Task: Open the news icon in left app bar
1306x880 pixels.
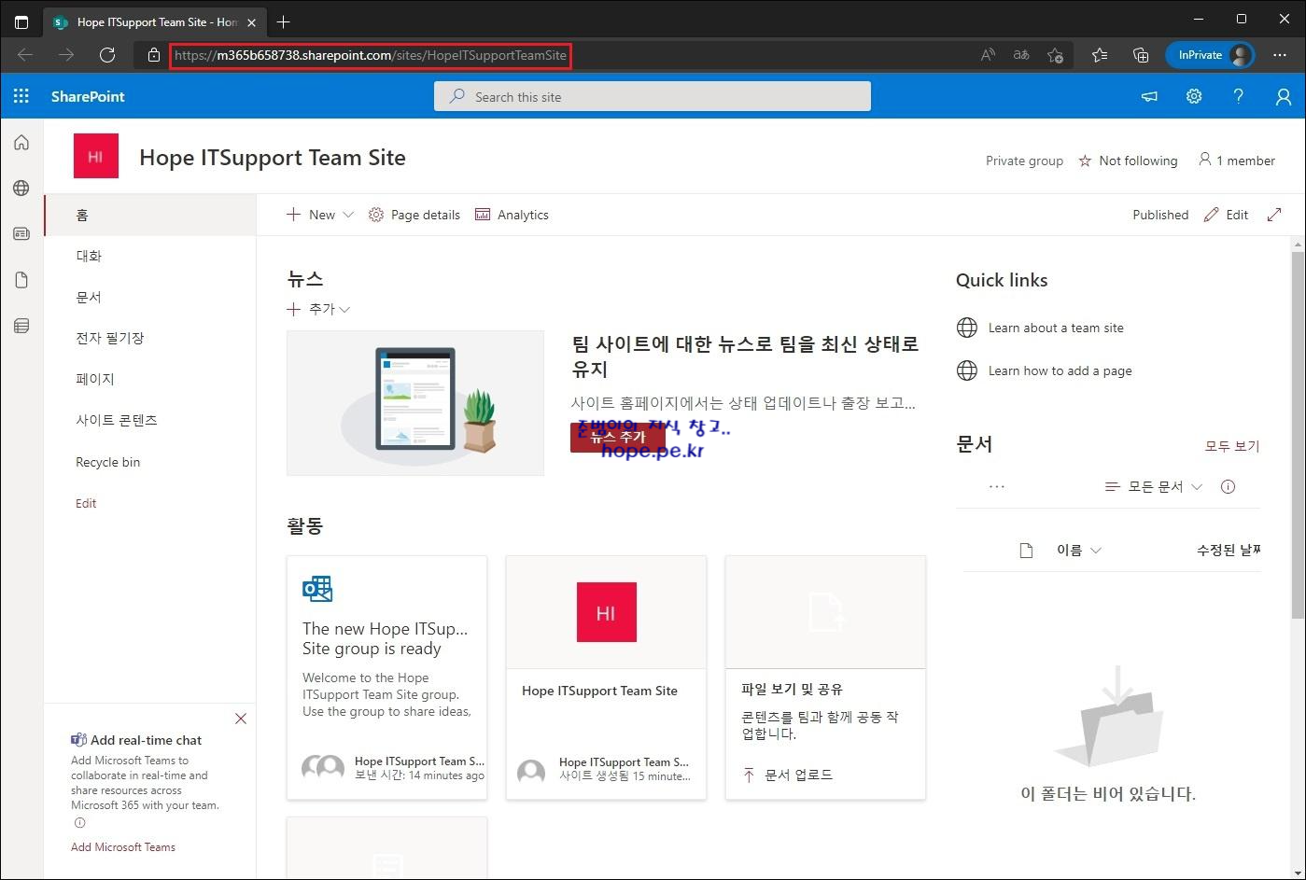Action: point(21,233)
